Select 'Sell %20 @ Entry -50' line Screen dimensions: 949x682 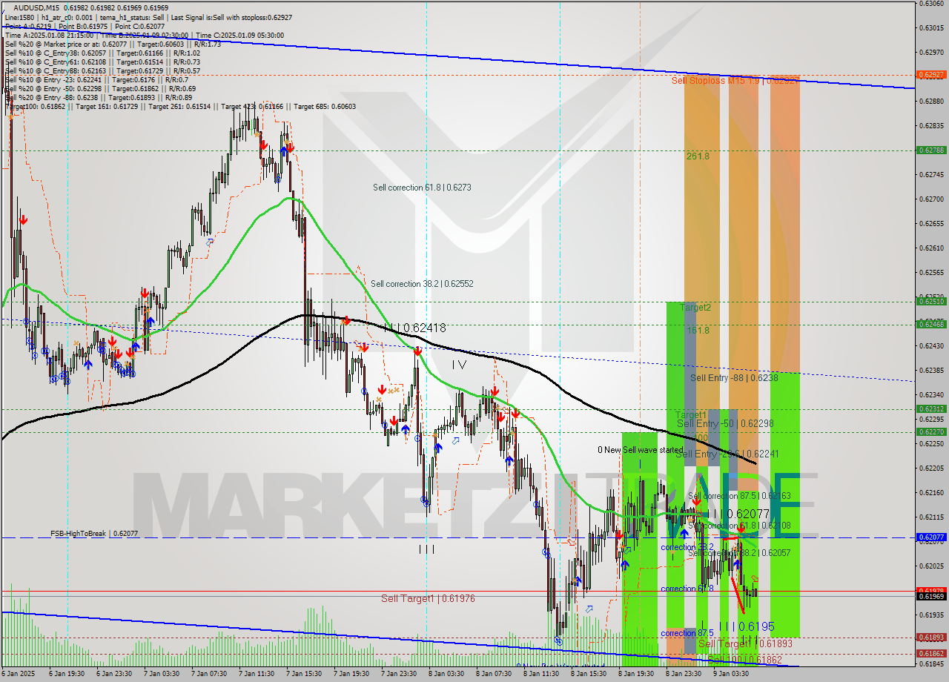(x=99, y=88)
